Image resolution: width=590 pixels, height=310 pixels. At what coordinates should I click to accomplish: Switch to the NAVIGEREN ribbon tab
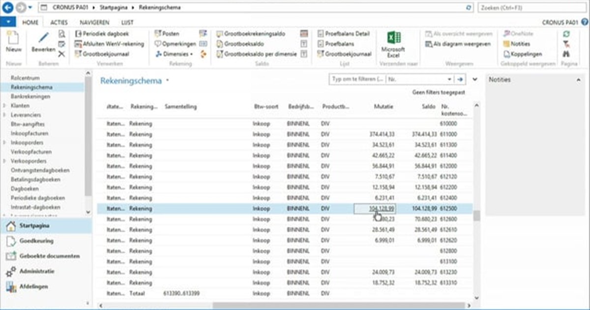point(94,23)
